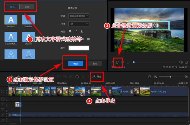Image resolution: width=190 pixels, height=125 pixels.
Task: Open the font dropdown showing BEBAS NEUE
Action: (x=79, y=16)
